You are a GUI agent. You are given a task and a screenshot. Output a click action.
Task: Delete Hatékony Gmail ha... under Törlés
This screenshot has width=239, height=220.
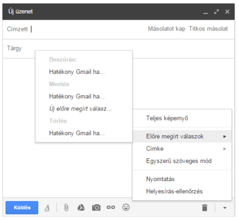84,133
